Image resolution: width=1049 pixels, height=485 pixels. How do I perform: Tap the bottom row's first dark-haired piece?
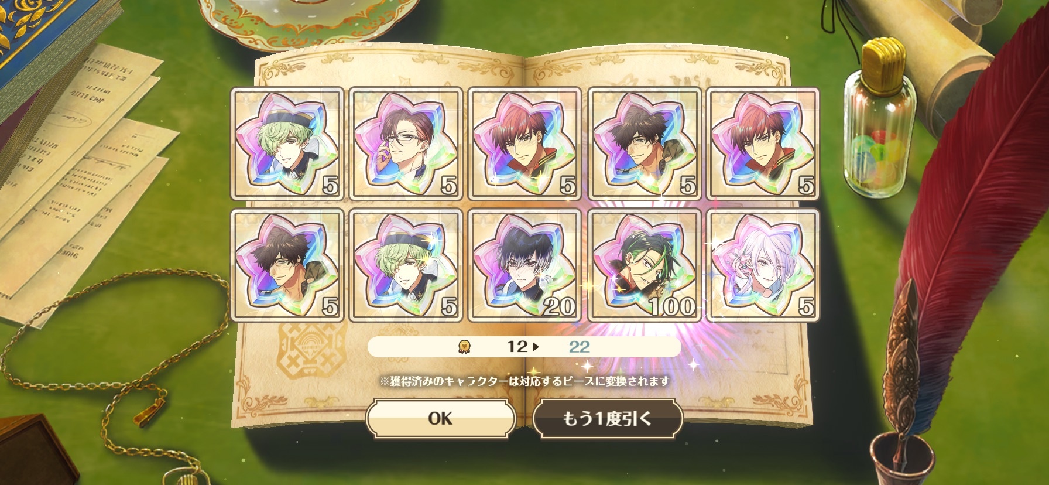tap(287, 265)
